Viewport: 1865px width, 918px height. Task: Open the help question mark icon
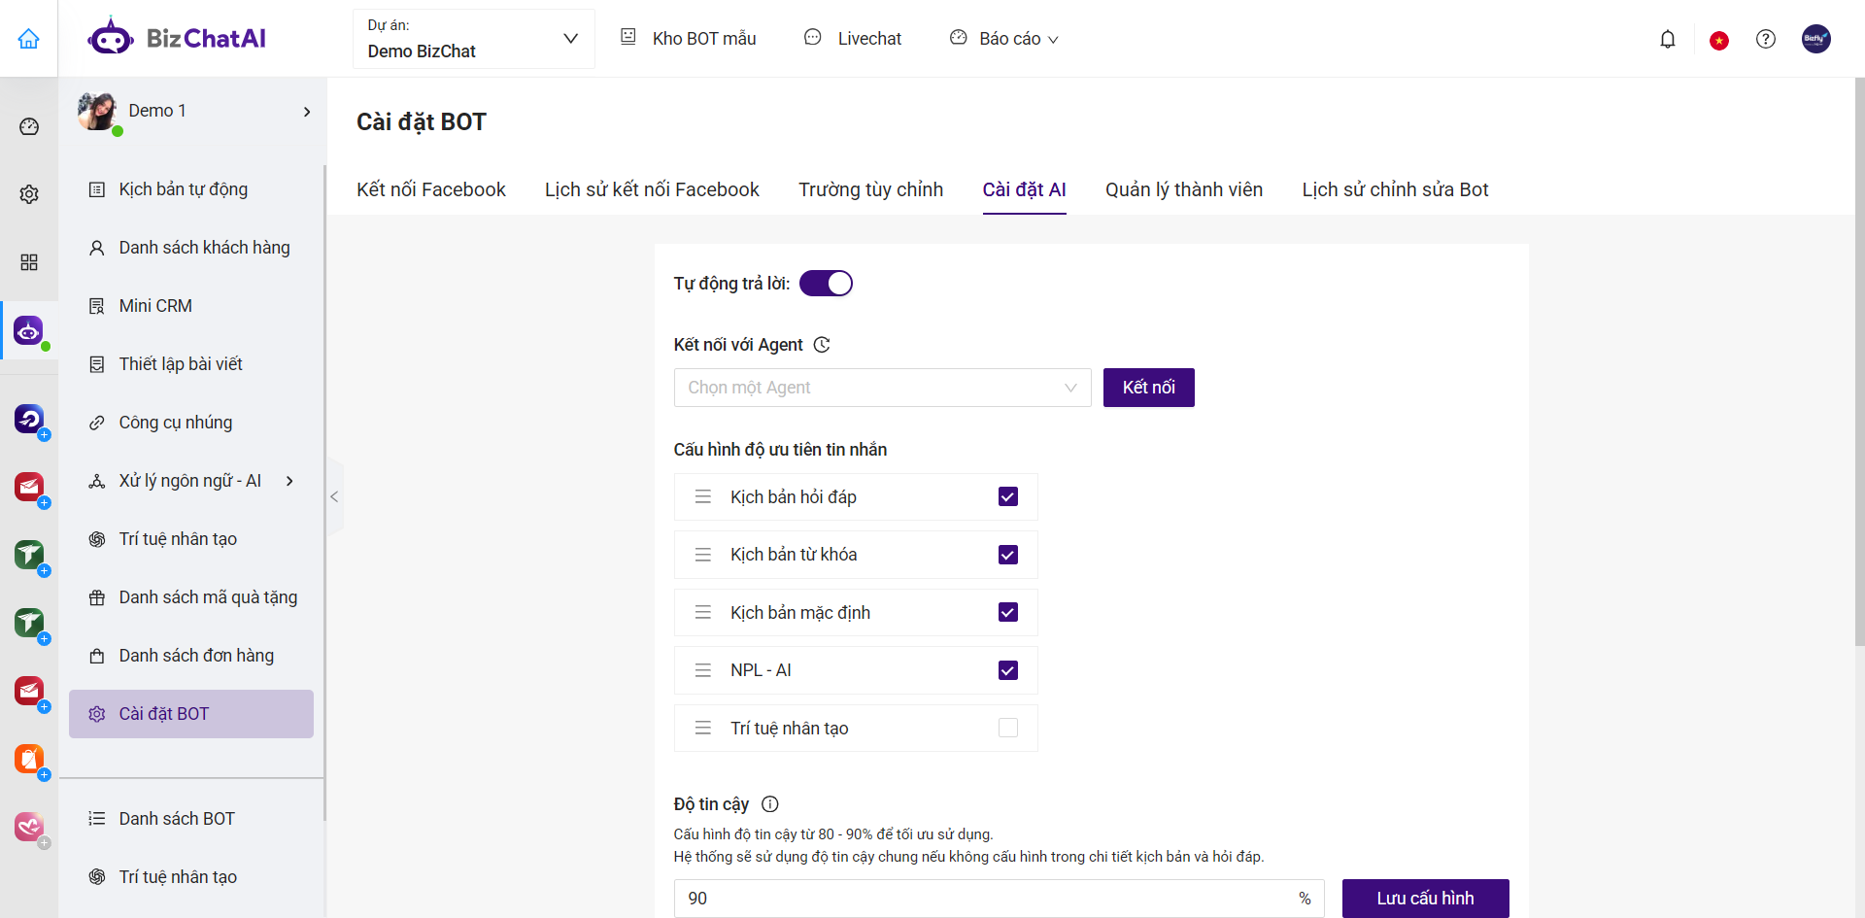tap(1765, 39)
